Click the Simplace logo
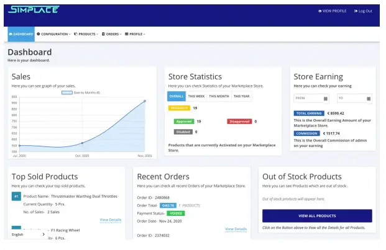The width and height of the screenshot is (386, 250). click(x=34, y=9)
